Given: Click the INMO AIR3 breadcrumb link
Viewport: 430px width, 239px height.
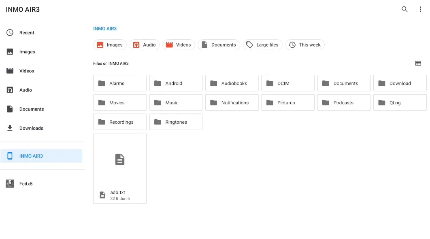Looking at the screenshot, I should tap(105, 29).
